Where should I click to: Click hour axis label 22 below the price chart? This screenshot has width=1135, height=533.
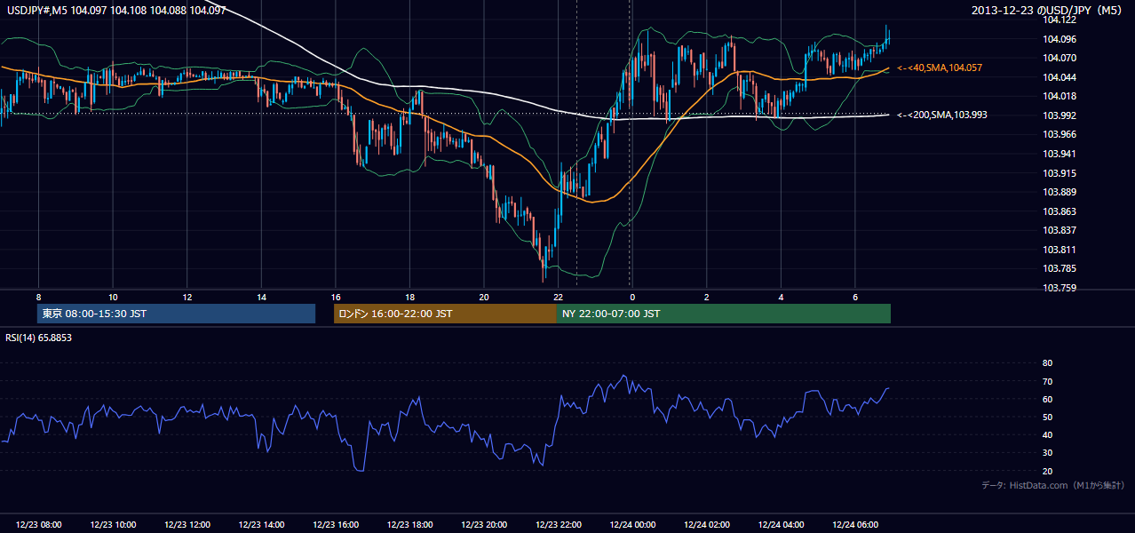click(558, 297)
